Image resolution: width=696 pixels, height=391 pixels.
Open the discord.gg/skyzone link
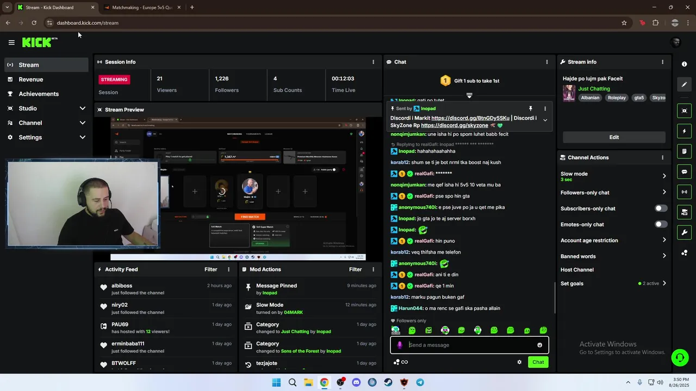click(x=455, y=125)
